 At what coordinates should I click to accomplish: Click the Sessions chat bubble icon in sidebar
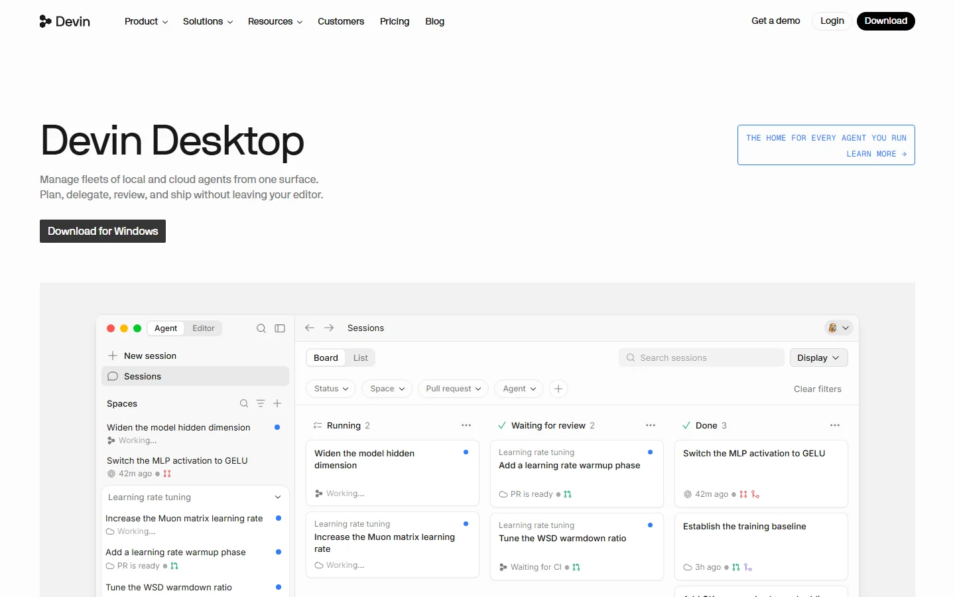coord(113,376)
